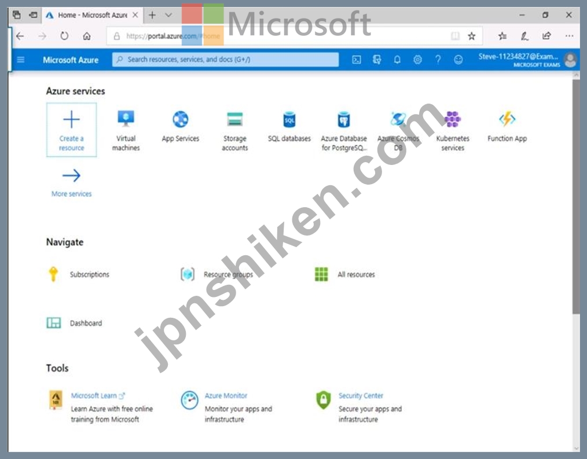Screen dimensions: 587x459
Task: Open the Create a resource tile
Action: coord(72,130)
